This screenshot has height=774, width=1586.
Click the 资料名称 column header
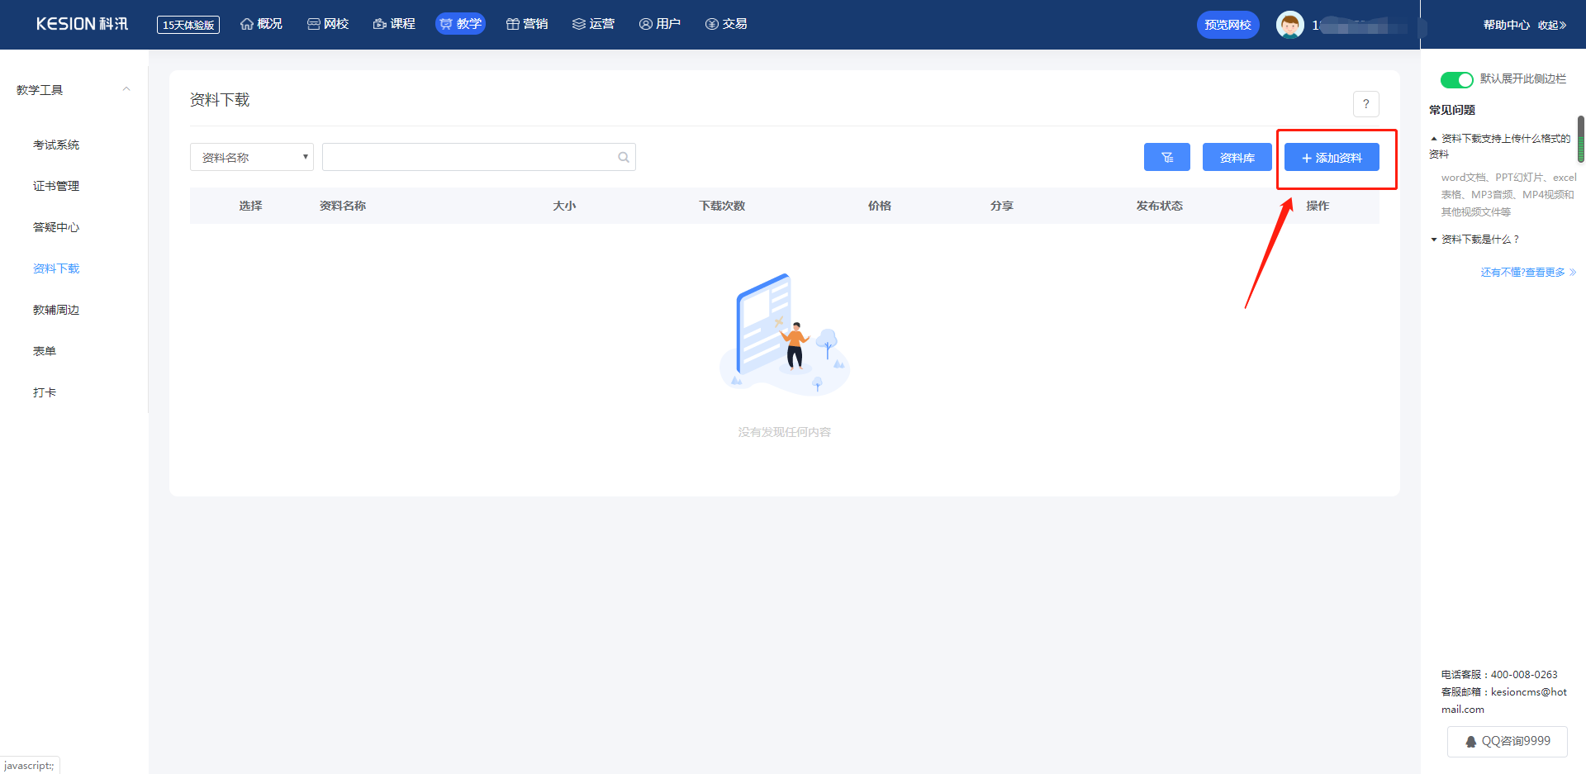click(x=343, y=206)
